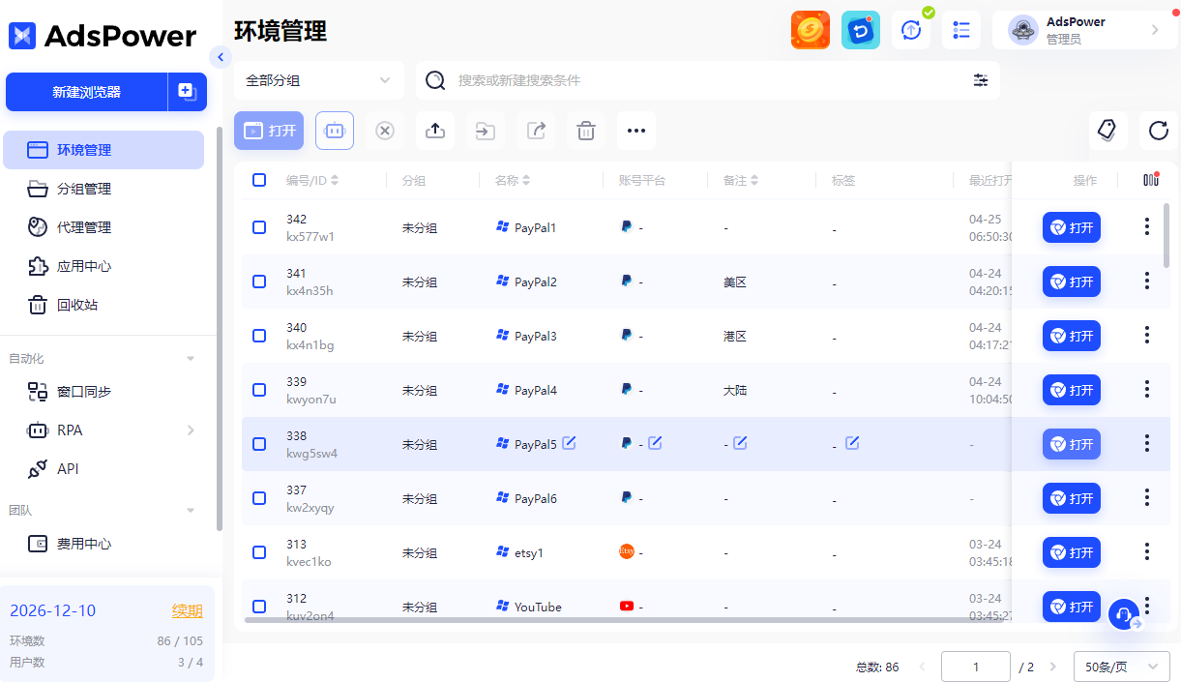Image resolution: width=1181 pixels, height=682 pixels.
Task: Check the checkbox for the YouTube environment row
Action: coord(259,607)
